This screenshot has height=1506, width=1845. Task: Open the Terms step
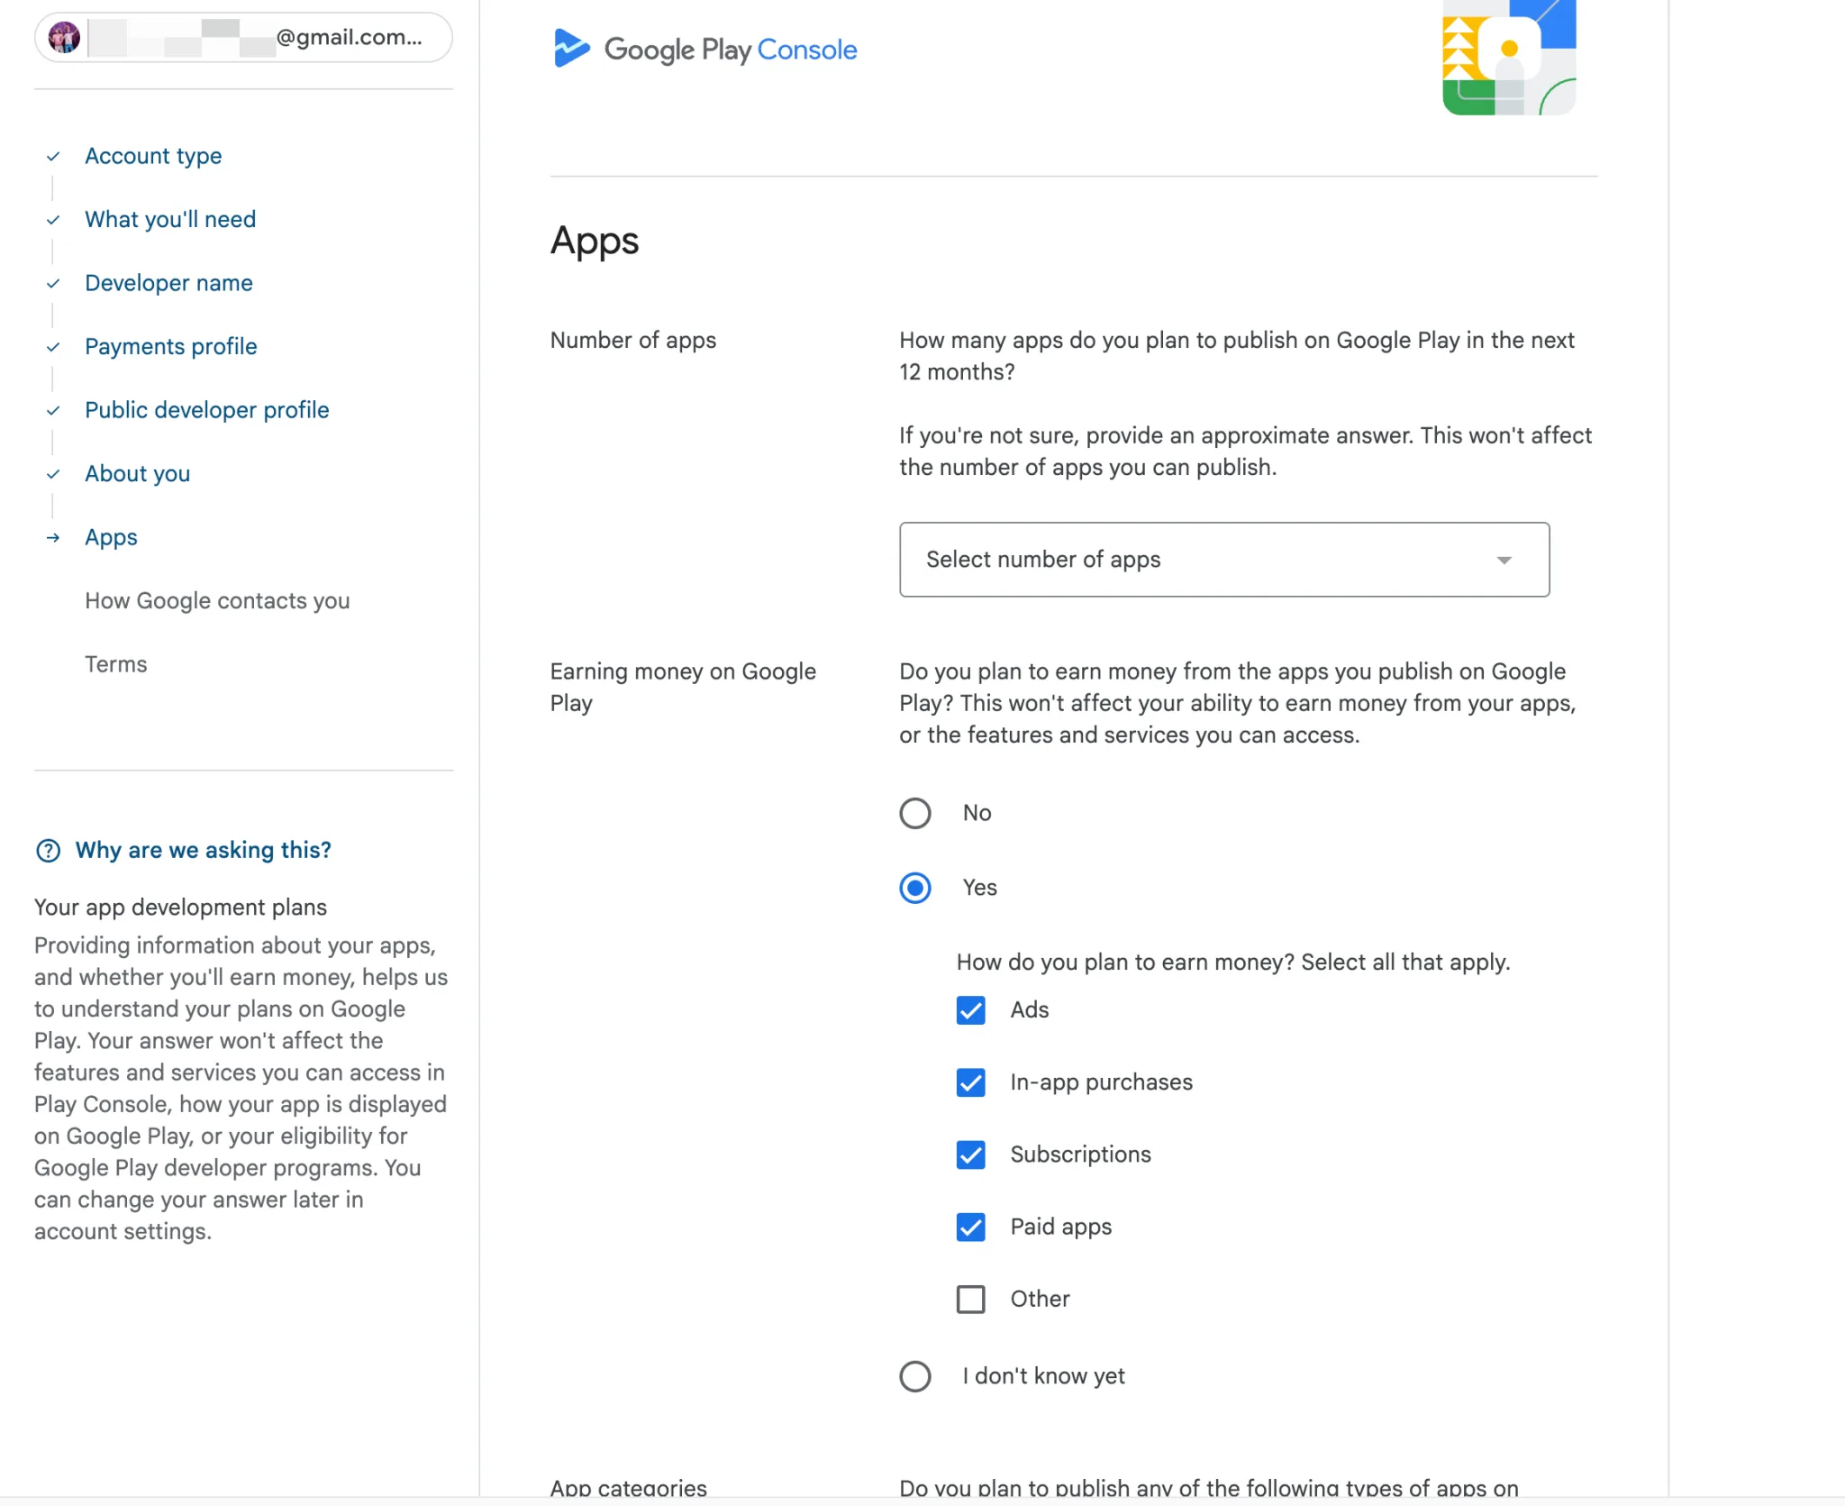click(116, 664)
